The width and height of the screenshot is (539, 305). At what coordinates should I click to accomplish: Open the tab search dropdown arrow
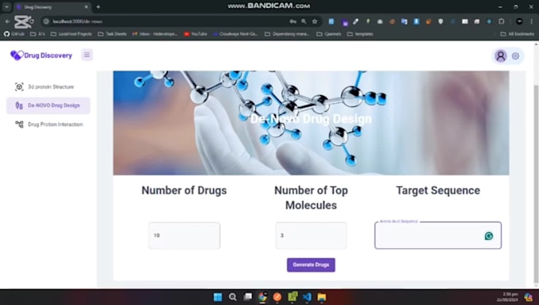click(x=6, y=7)
